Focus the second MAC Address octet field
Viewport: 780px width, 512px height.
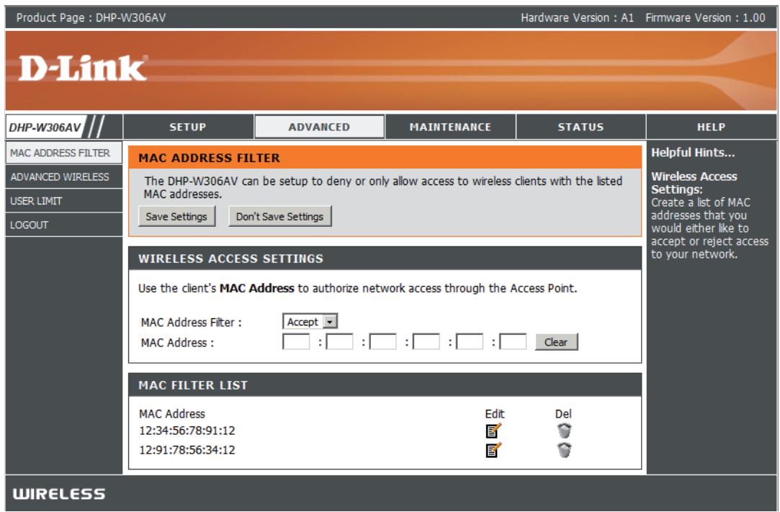point(339,342)
